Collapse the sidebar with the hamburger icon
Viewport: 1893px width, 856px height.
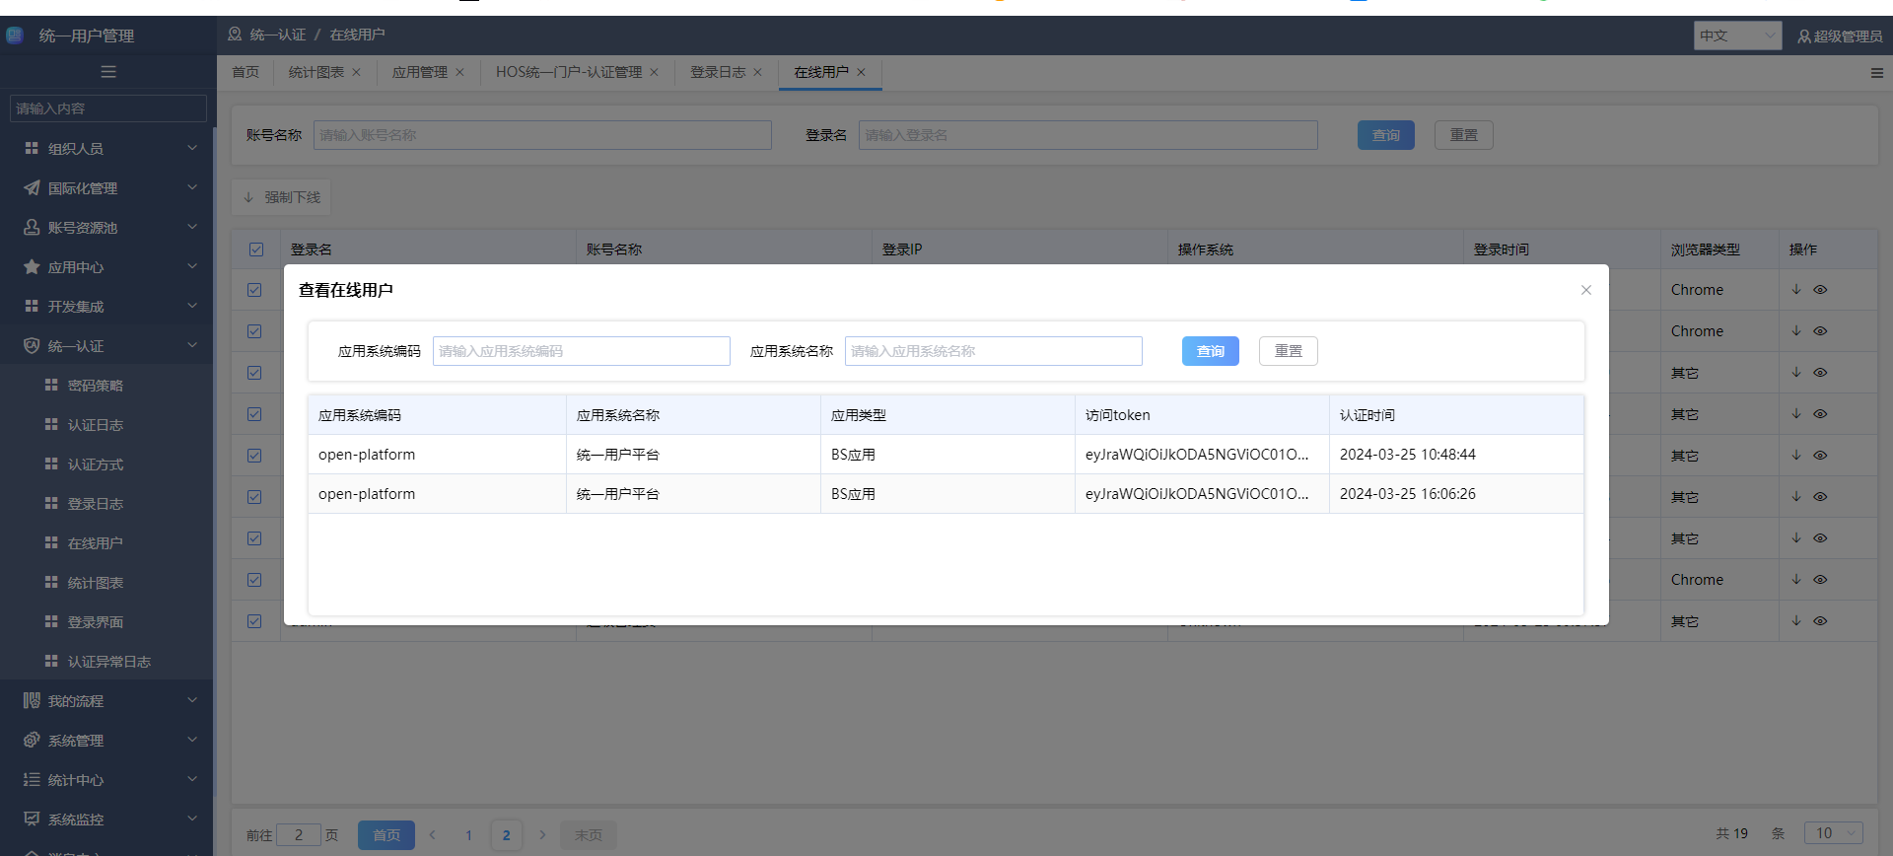click(x=108, y=72)
